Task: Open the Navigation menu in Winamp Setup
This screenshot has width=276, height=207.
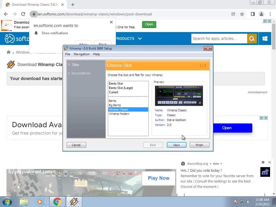Action: (81, 54)
